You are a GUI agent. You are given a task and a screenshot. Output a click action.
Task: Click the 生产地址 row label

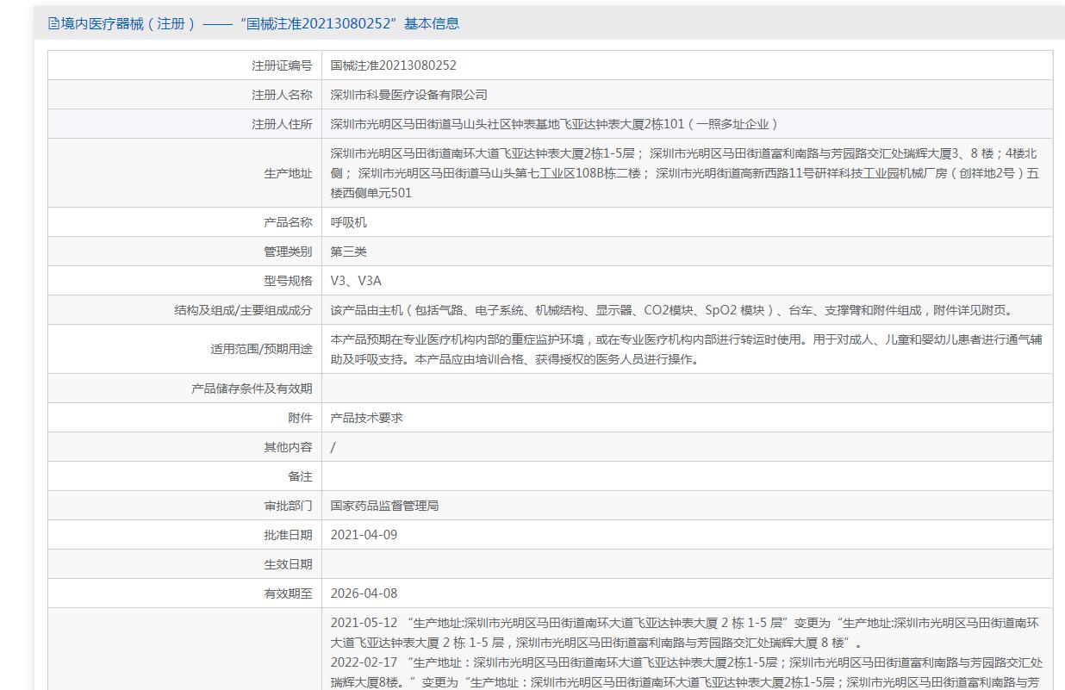click(x=288, y=173)
